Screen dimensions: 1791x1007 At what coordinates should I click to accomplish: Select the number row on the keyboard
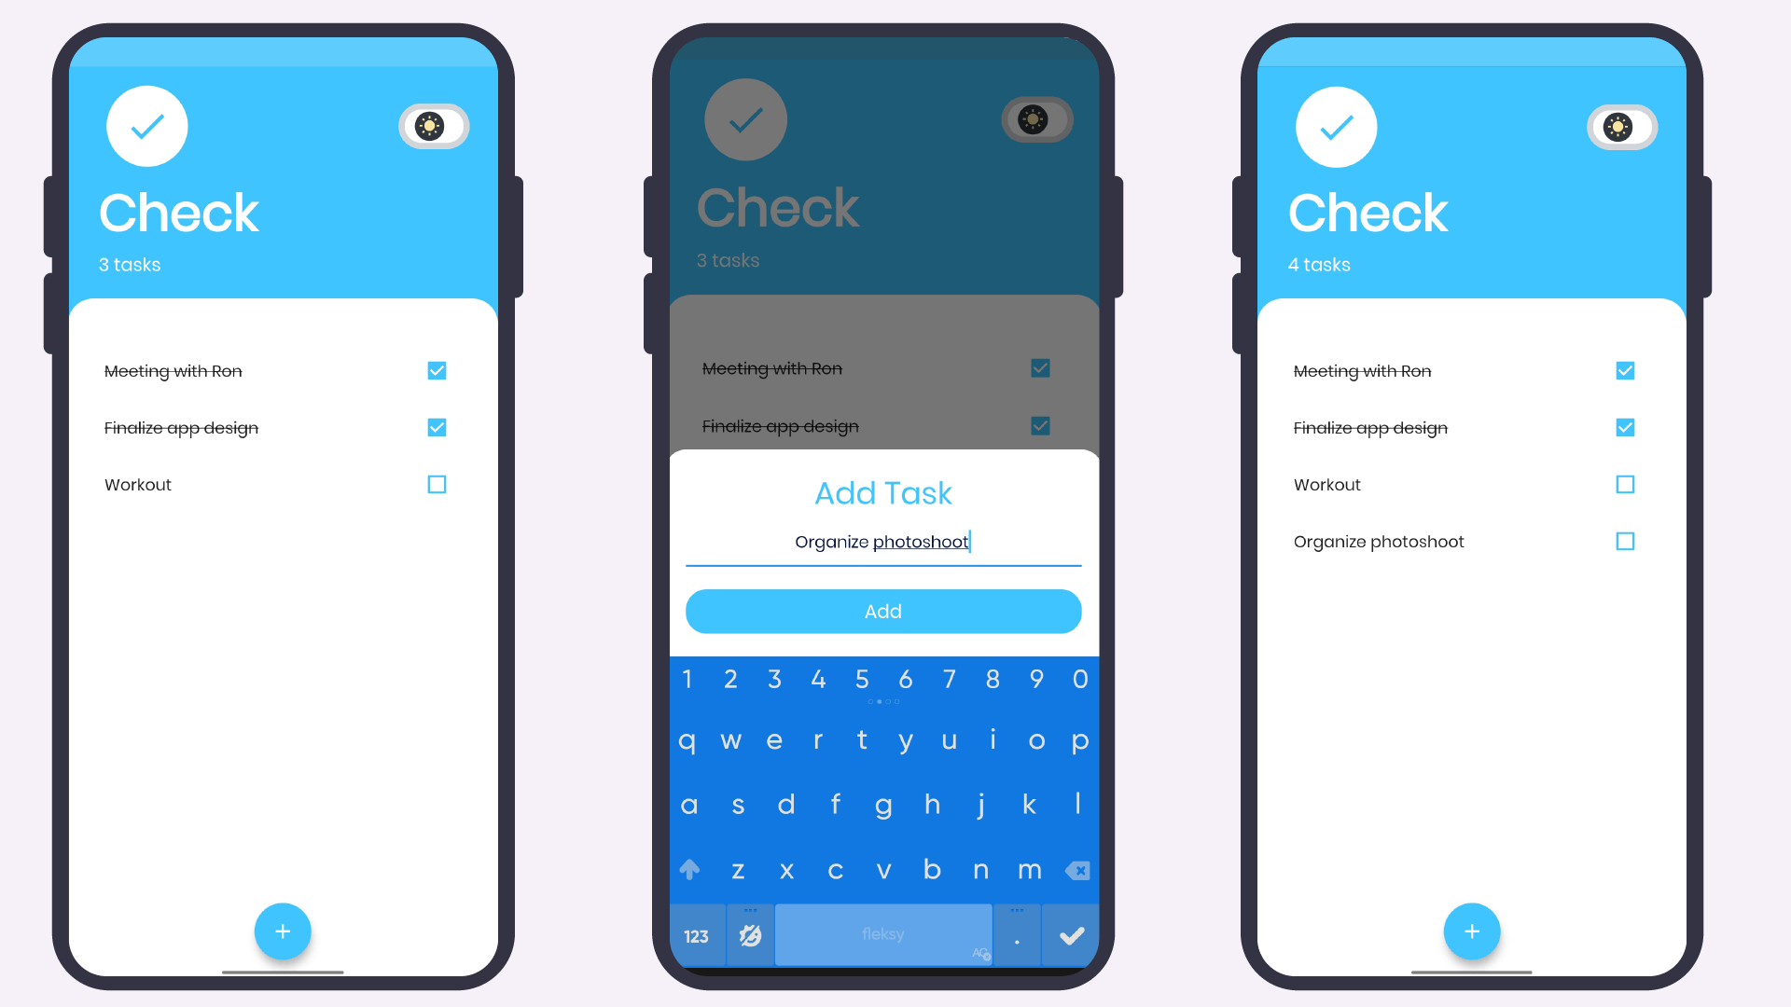point(884,679)
